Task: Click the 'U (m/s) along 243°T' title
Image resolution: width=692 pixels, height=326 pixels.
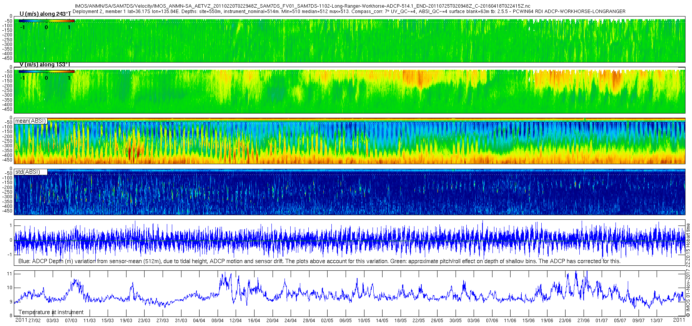Action: click(x=45, y=14)
